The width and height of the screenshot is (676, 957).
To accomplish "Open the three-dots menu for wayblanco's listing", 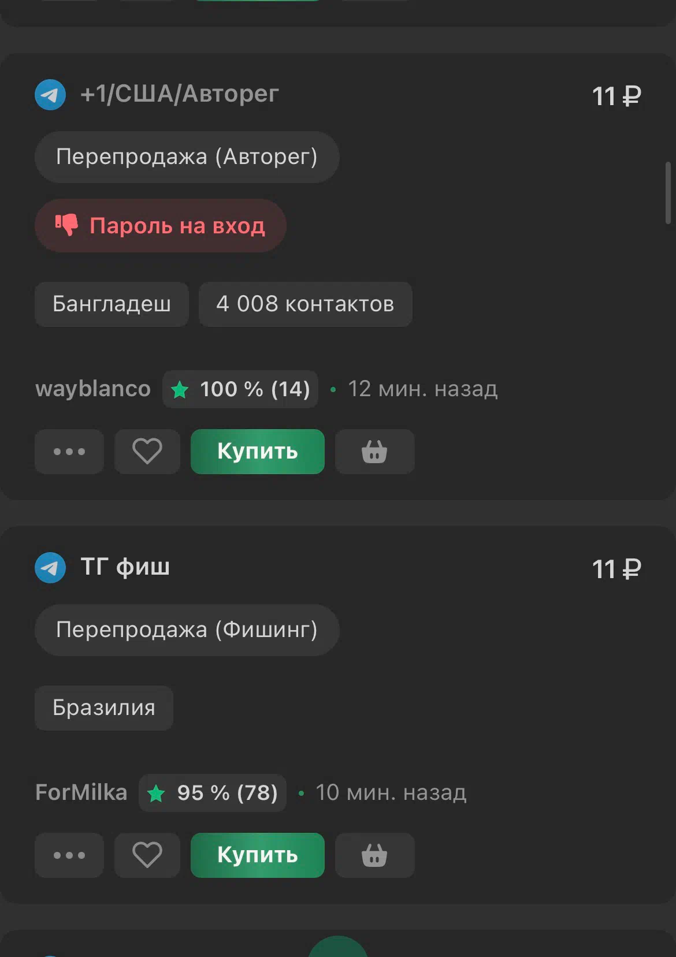I will [x=69, y=452].
